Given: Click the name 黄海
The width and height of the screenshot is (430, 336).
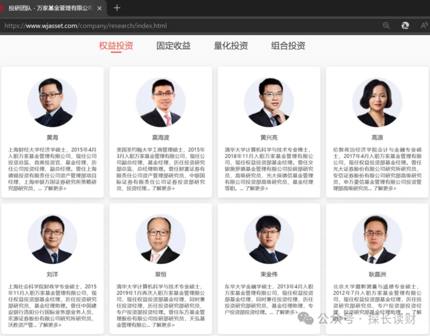Looking at the screenshot, I should pyautogui.click(x=52, y=138).
